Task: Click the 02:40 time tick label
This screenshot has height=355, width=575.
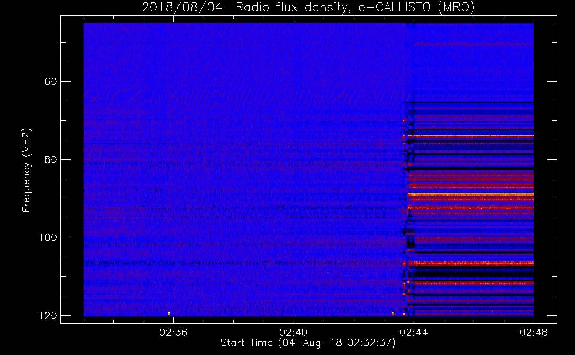Action: pos(294,333)
